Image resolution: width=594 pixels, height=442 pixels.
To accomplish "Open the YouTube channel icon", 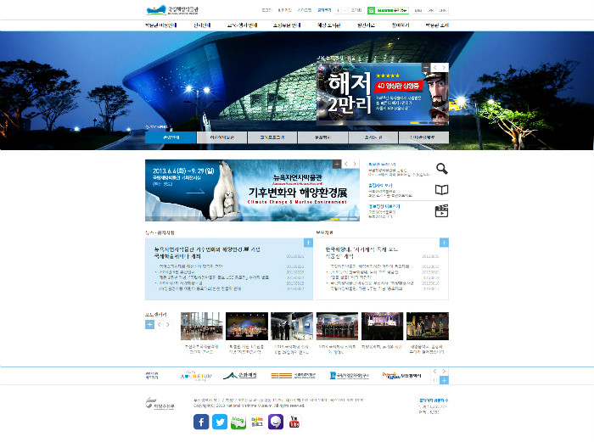I will [294, 422].
